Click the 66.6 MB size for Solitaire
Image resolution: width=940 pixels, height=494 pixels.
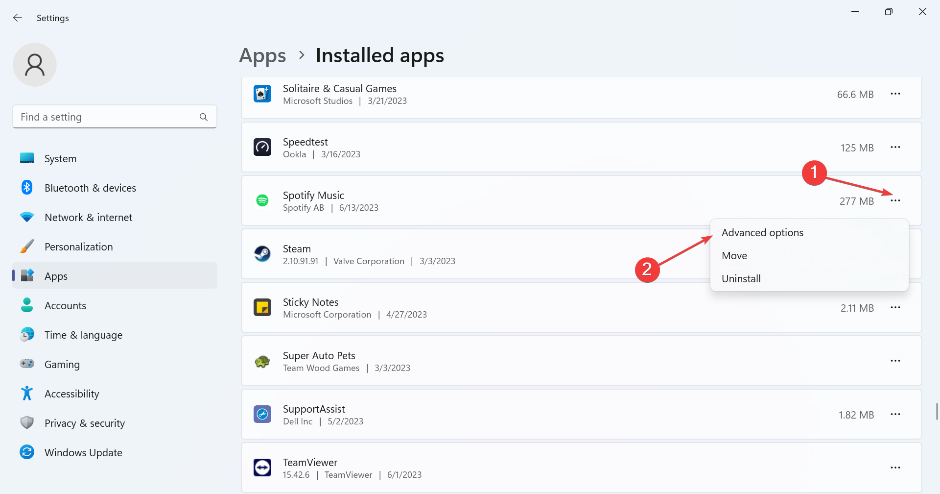(855, 95)
